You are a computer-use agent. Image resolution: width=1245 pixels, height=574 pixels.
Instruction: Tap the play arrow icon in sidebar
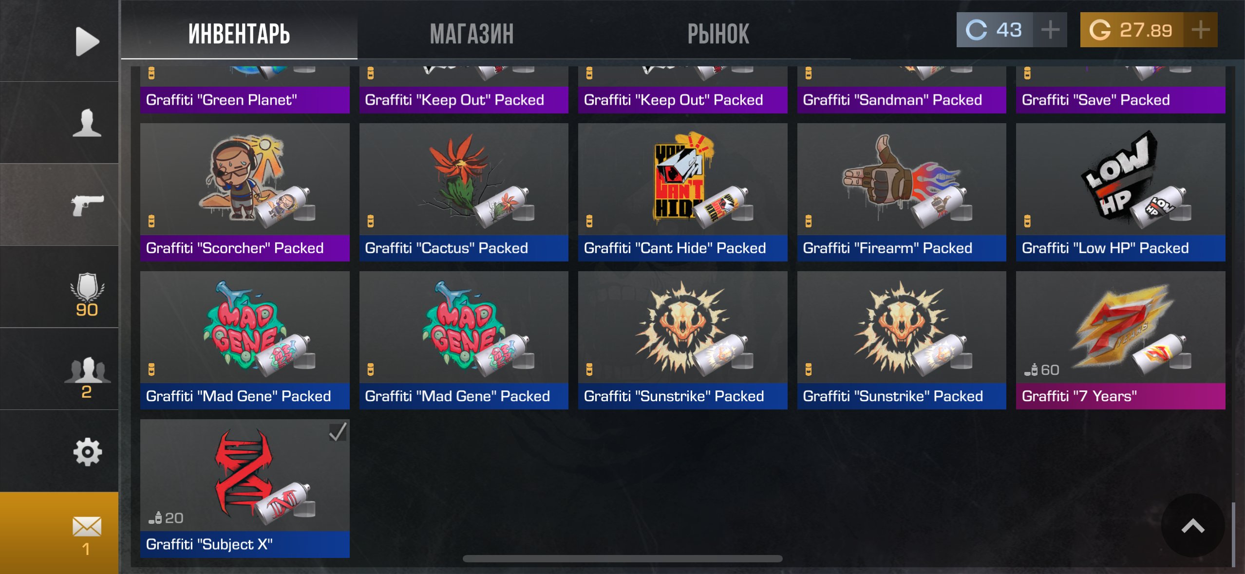coord(87,42)
